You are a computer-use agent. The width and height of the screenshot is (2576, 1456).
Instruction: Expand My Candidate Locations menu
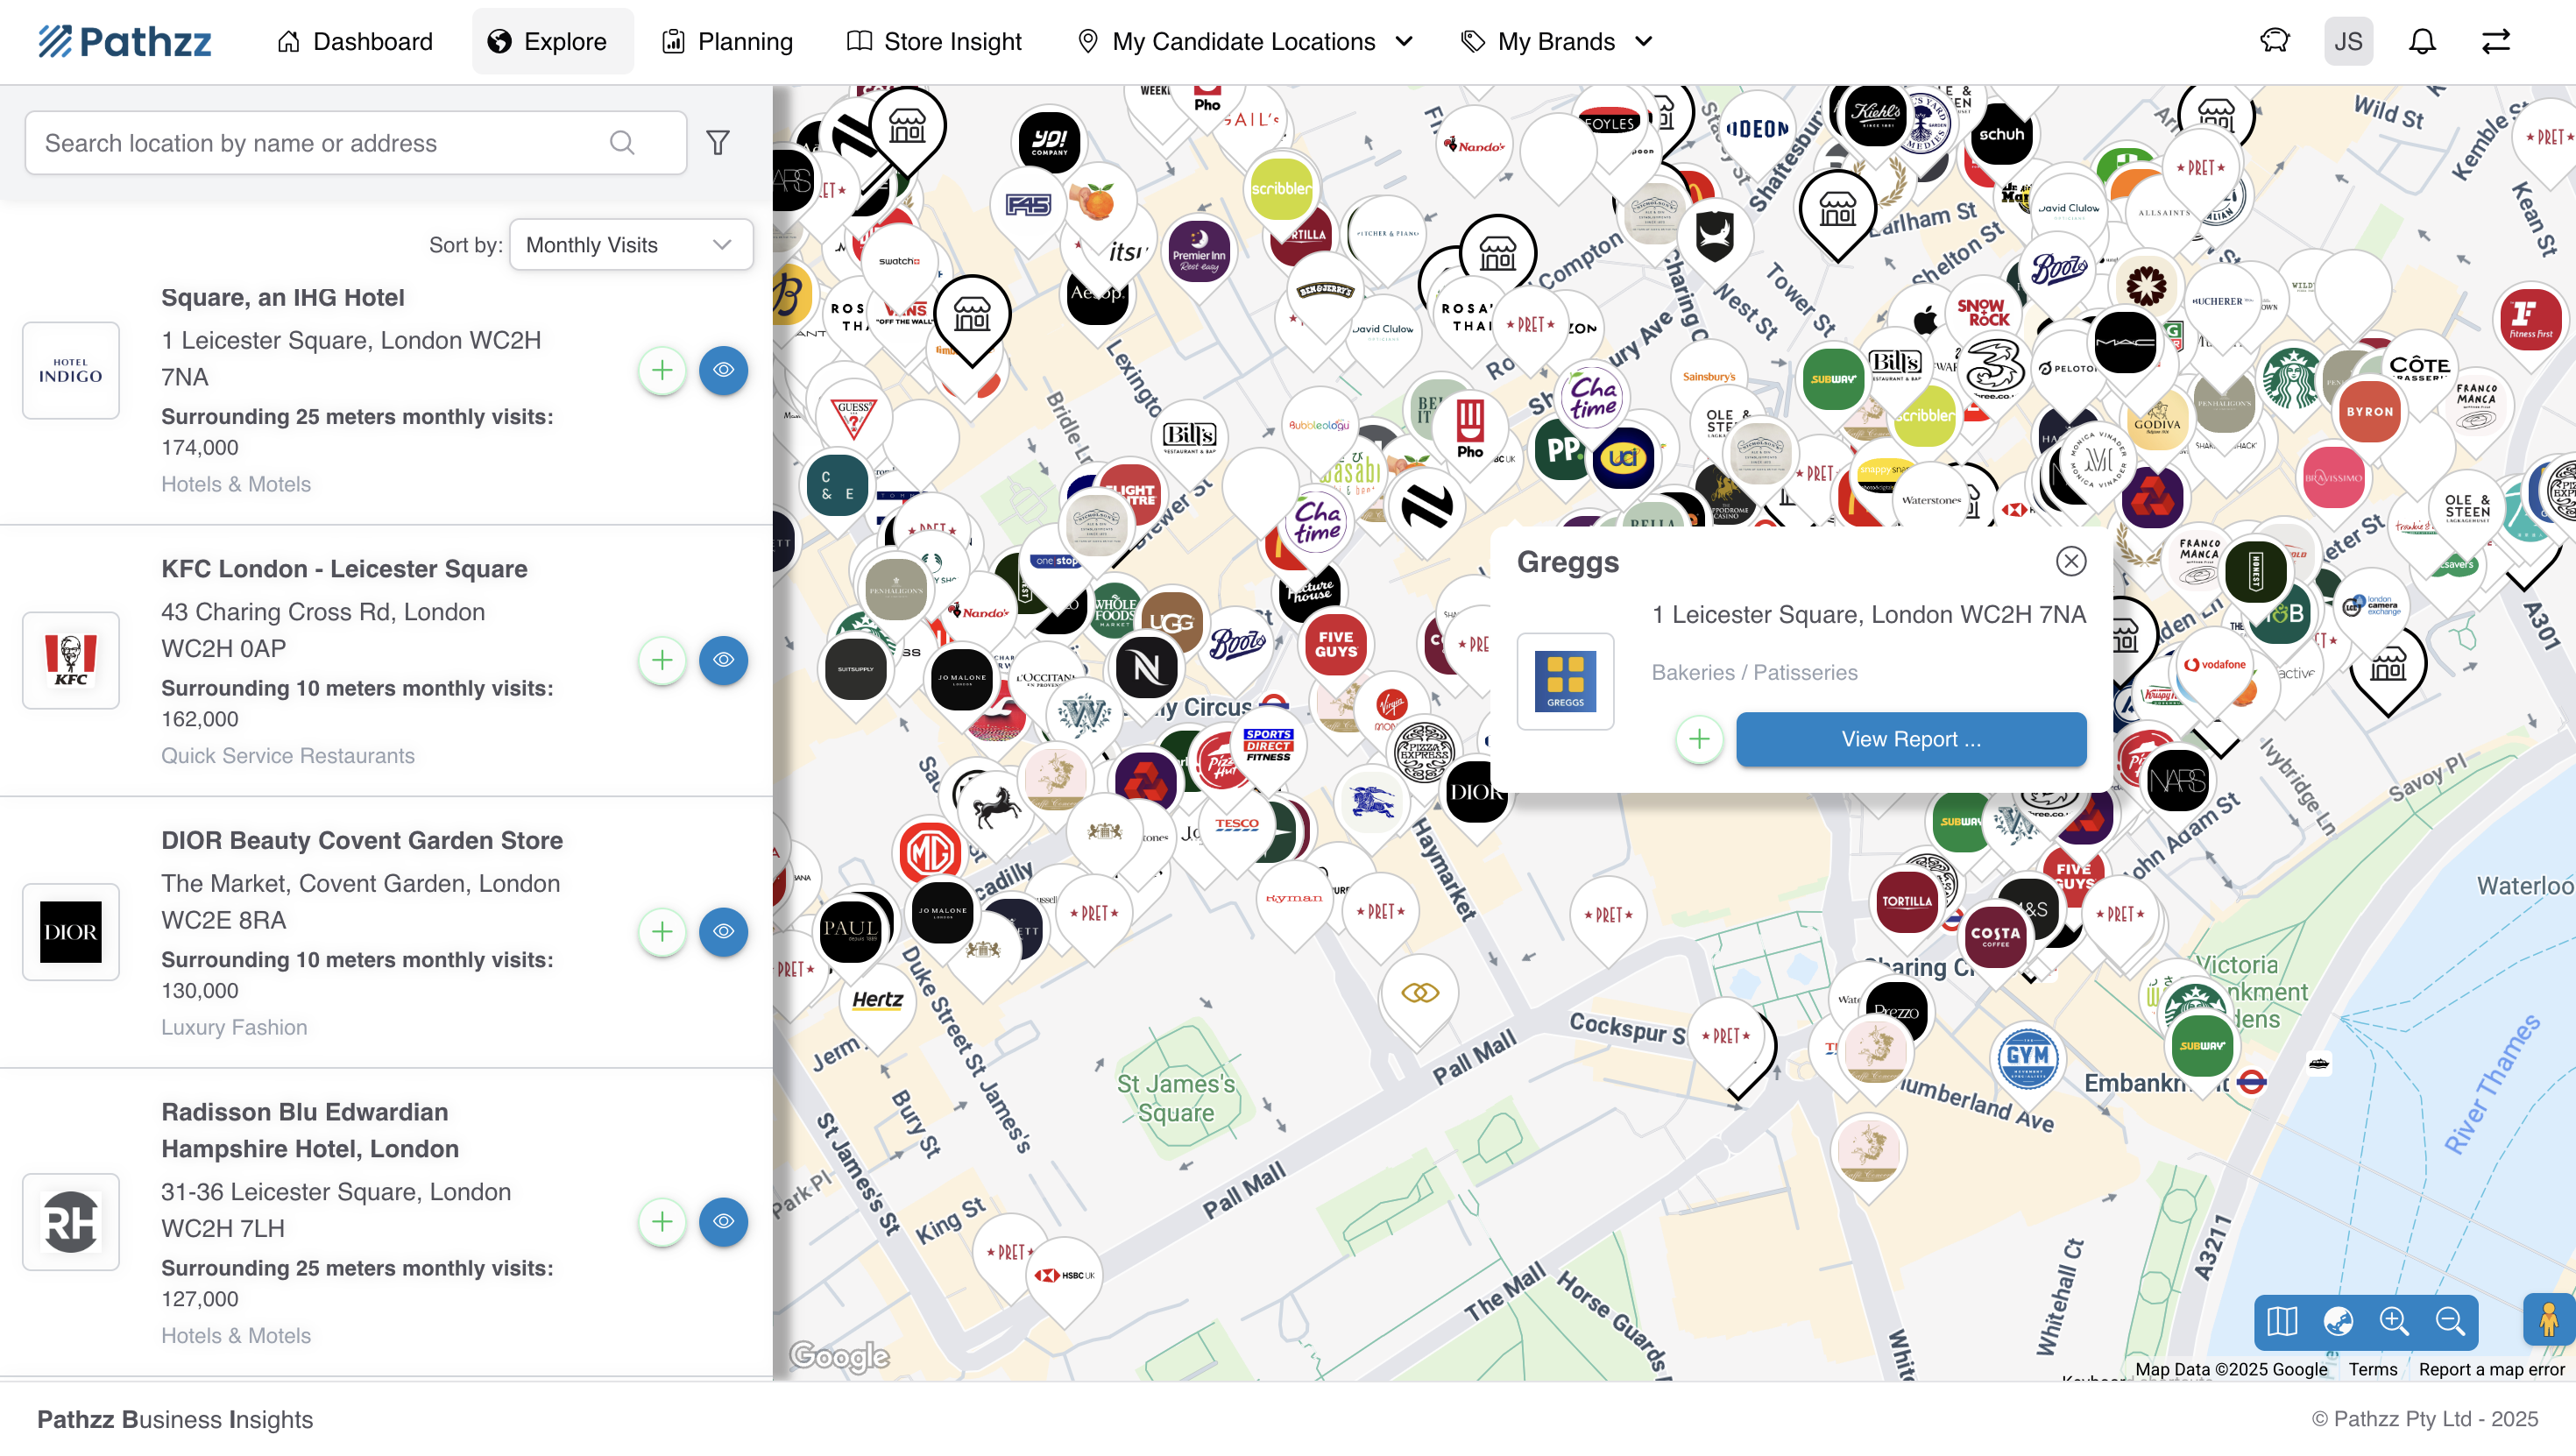pos(1245,41)
